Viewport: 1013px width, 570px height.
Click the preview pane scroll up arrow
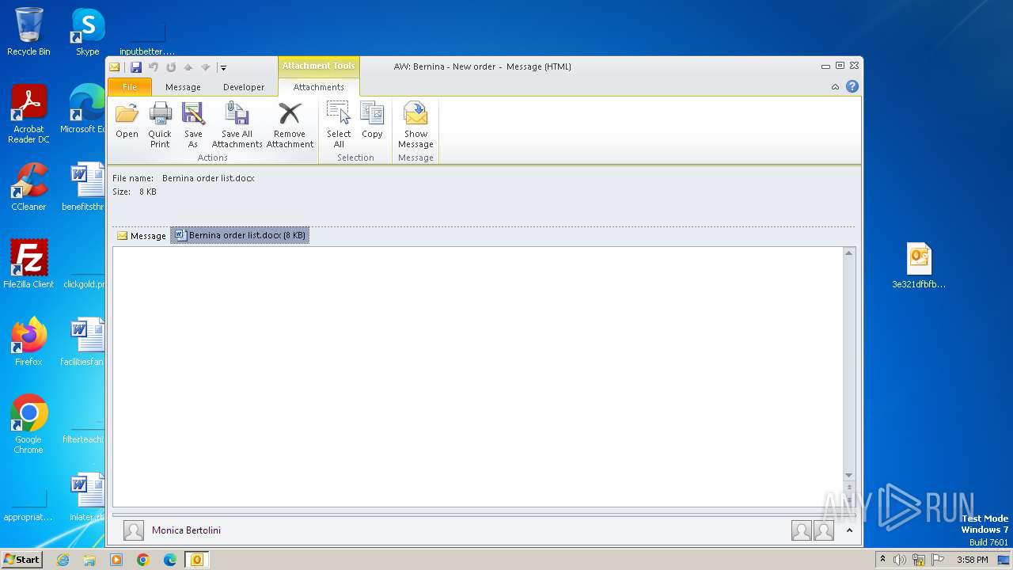(x=849, y=253)
